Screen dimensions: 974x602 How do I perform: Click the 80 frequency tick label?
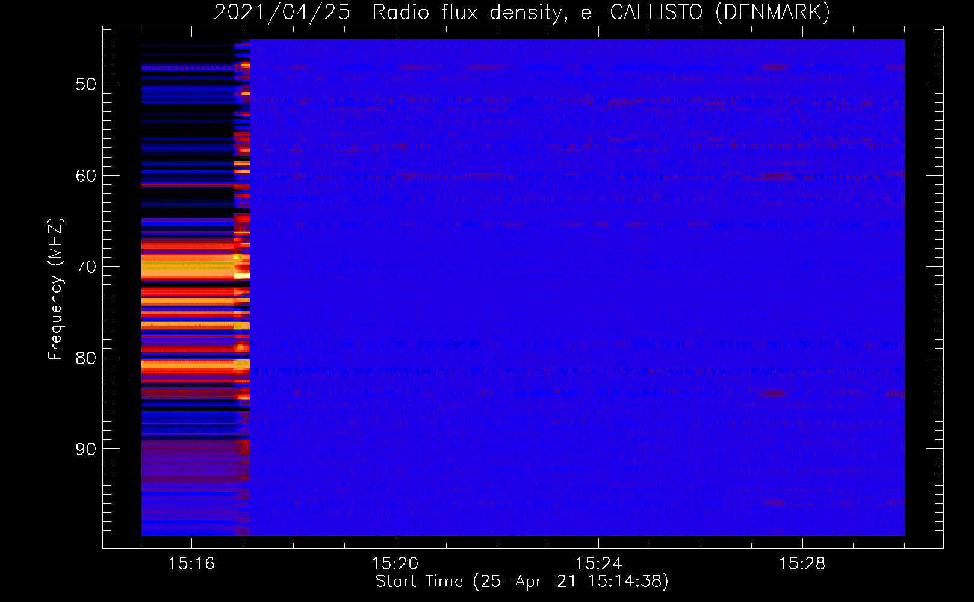(x=86, y=358)
